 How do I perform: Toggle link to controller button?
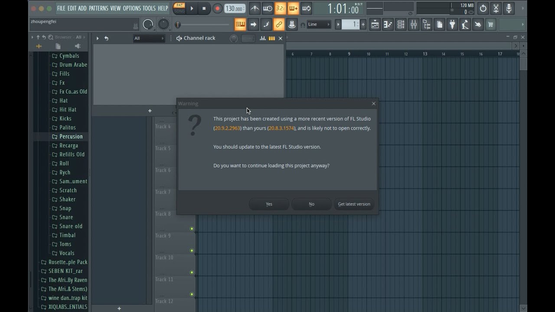(279, 25)
